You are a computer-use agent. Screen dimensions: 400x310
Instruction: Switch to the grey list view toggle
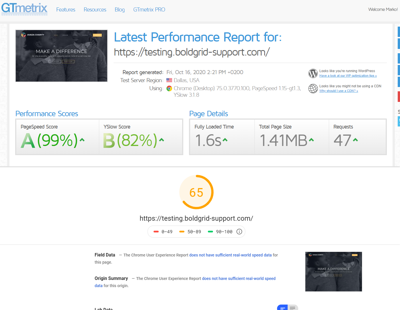pos(293,308)
